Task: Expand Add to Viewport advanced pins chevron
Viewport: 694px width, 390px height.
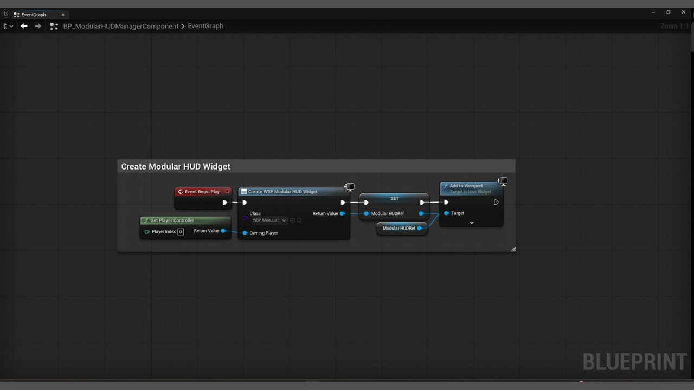Action: click(x=472, y=223)
